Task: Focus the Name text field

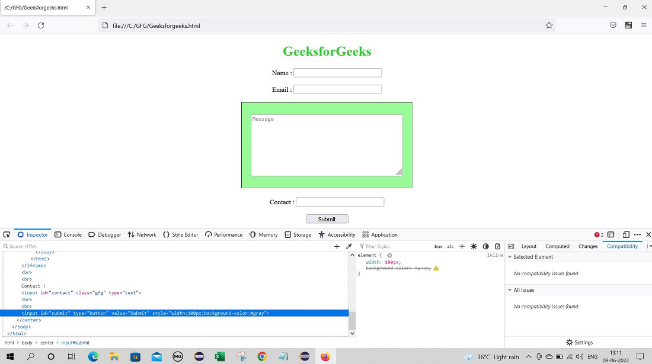Action: 338,73
